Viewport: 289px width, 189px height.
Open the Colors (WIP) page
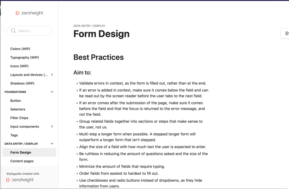click(20, 49)
